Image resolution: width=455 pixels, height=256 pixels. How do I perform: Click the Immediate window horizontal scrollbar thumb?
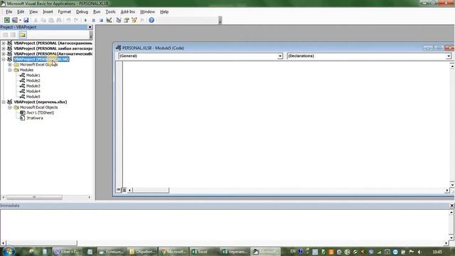(x=42, y=243)
